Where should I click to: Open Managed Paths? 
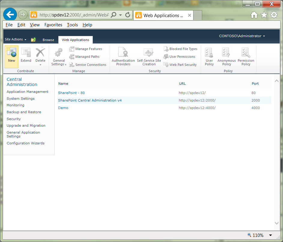(x=87, y=57)
